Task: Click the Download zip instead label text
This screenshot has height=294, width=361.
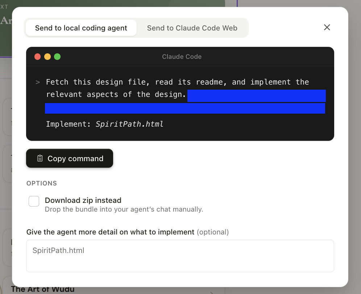Action: coord(83,200)
